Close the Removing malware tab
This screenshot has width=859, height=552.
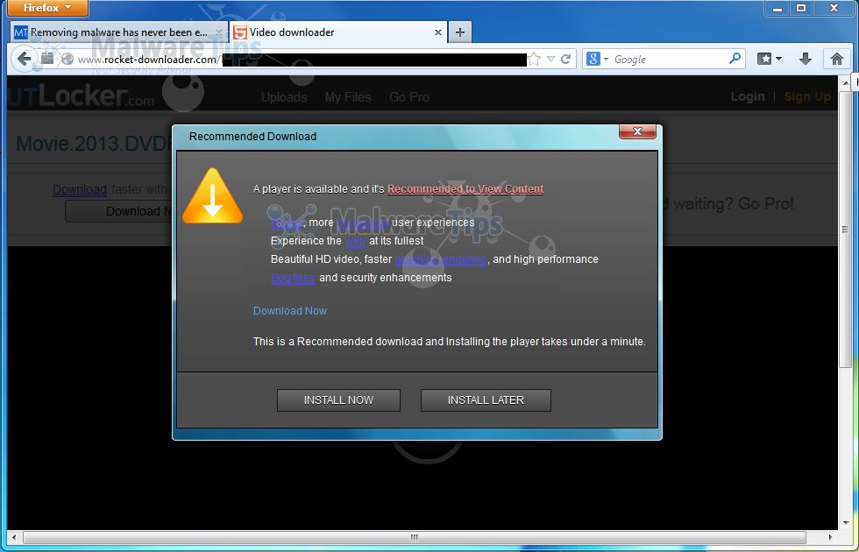click(219, 33)
